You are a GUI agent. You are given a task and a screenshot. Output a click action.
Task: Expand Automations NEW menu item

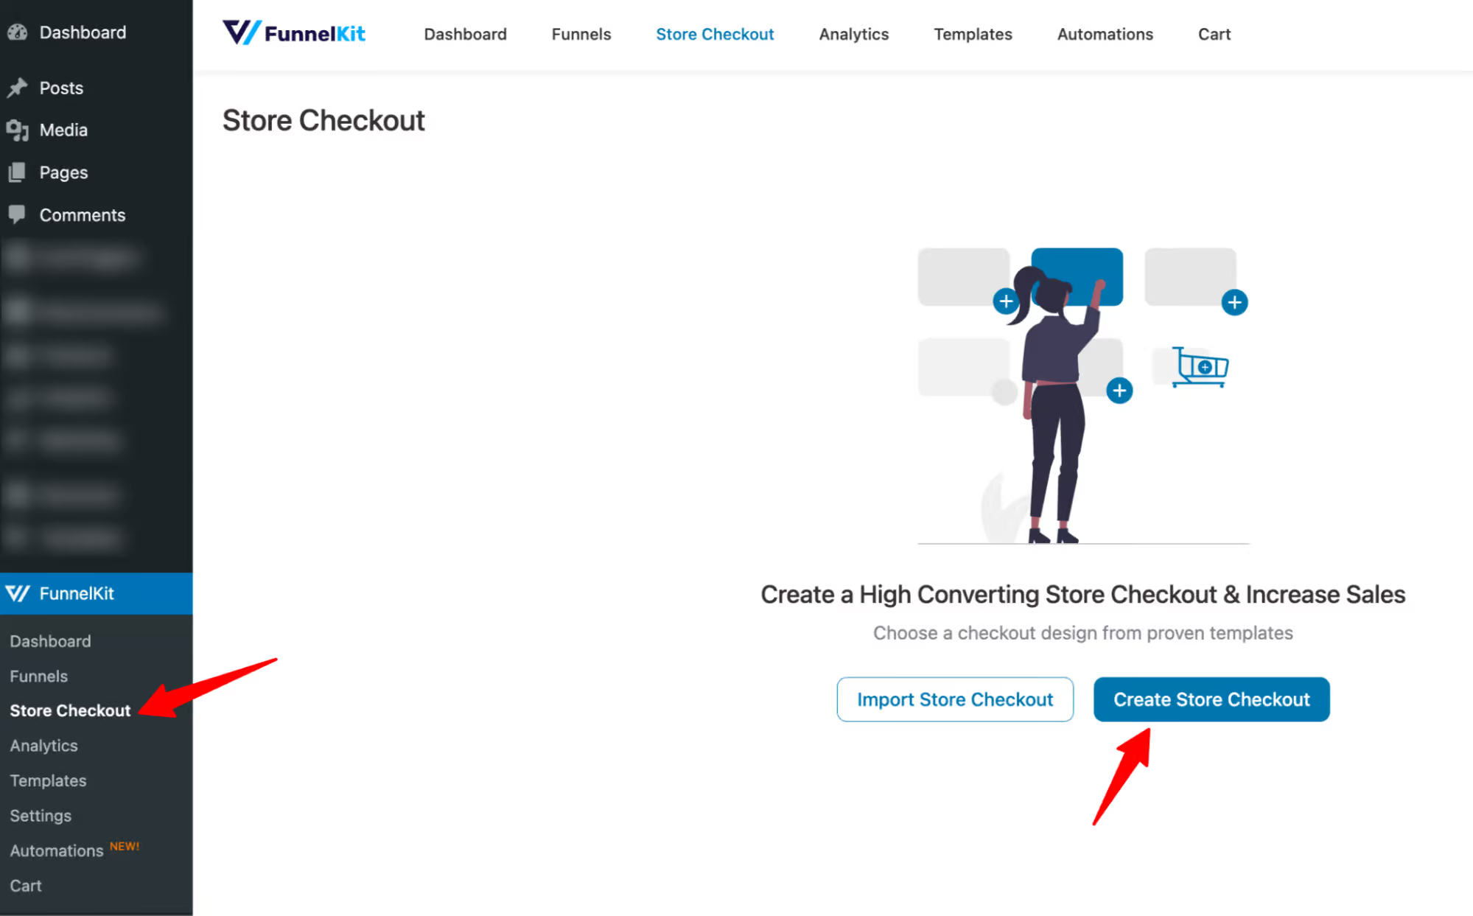coord(75,850)
